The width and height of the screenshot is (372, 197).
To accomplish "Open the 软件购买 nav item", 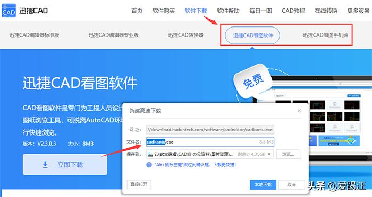I will pyautogui.click(x=164, y=11).
